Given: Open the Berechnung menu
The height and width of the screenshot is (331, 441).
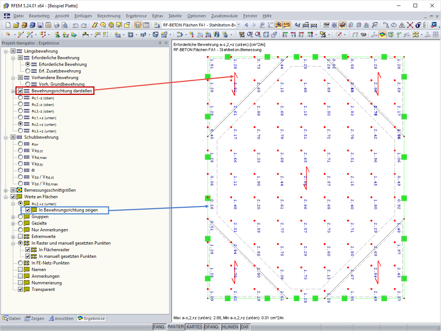Looking at the screenshot, I should [x=109, y=16].
